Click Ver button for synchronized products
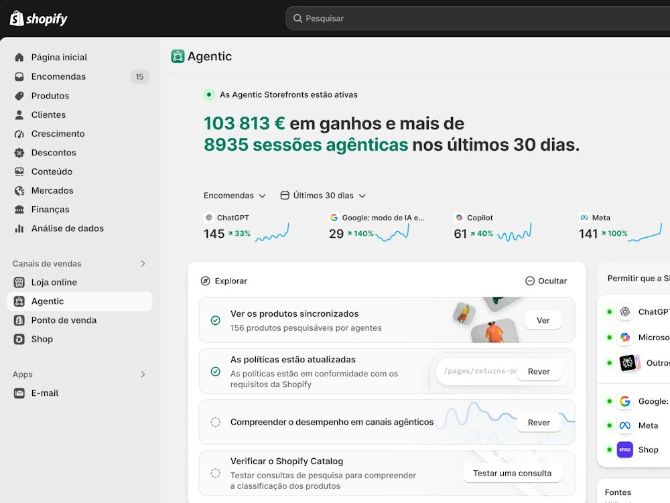 point(543,320)
